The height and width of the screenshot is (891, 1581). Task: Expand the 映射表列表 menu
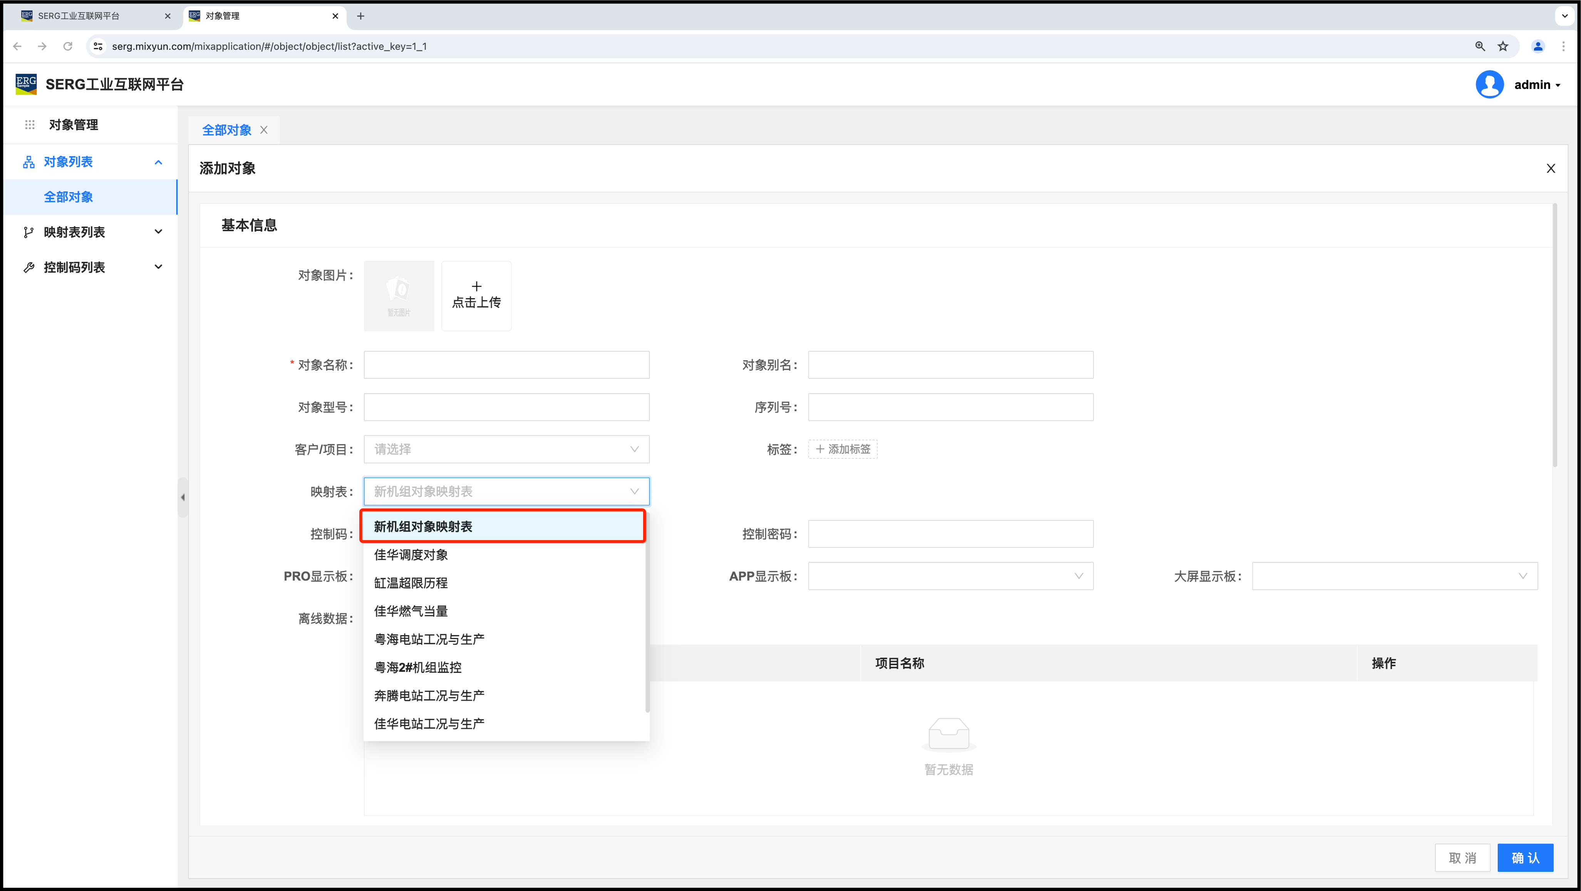[x=158, y=232]
